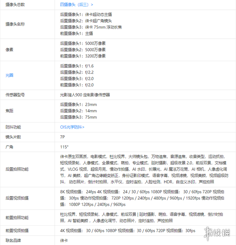
Task: Click focal length 后置摄像头2: 14mm
Action: [x=79, y=111]
